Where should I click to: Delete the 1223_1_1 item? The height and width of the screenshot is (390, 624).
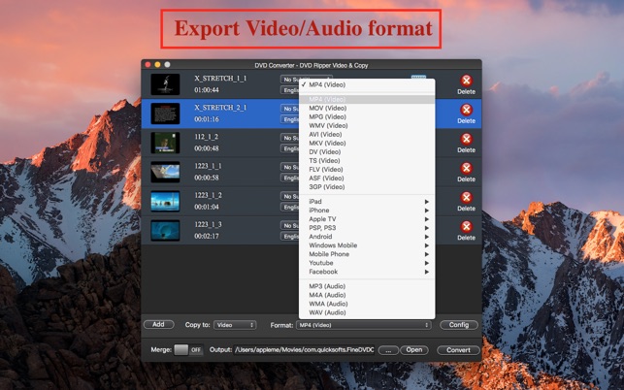(466, 169)
